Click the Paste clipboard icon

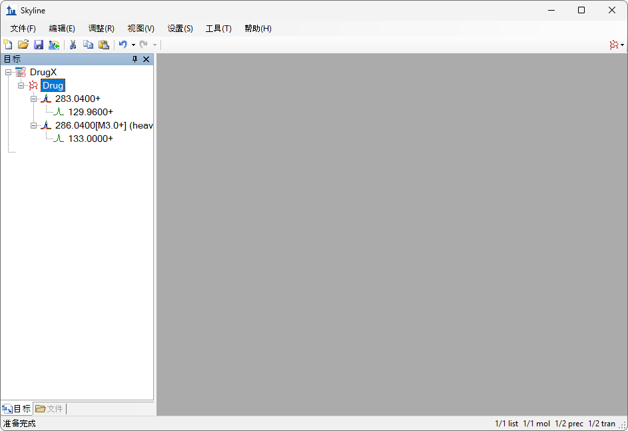(x=104, y=45)
